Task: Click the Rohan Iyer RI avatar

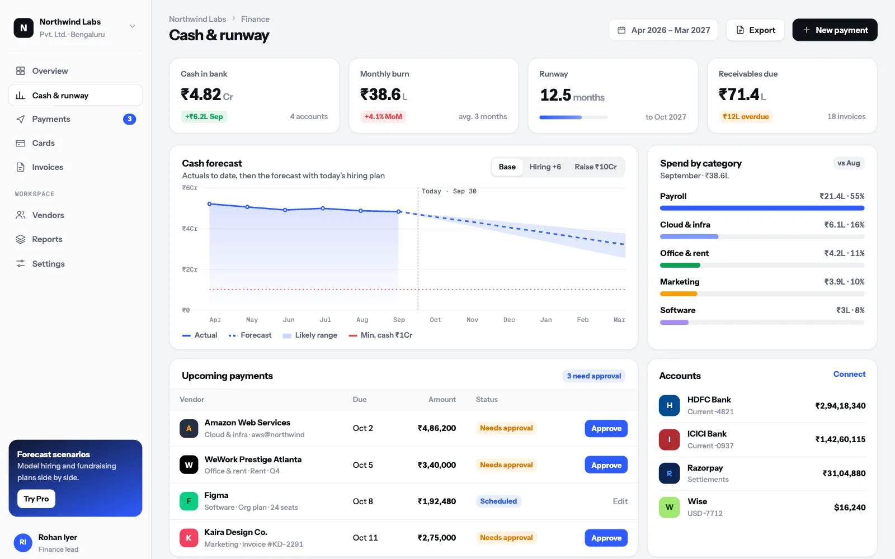Action: tap(23, 543)
